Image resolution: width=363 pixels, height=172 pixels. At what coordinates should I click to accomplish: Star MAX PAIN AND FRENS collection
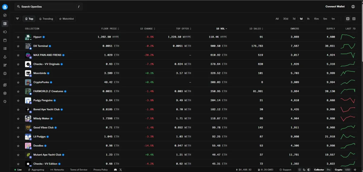18,55
